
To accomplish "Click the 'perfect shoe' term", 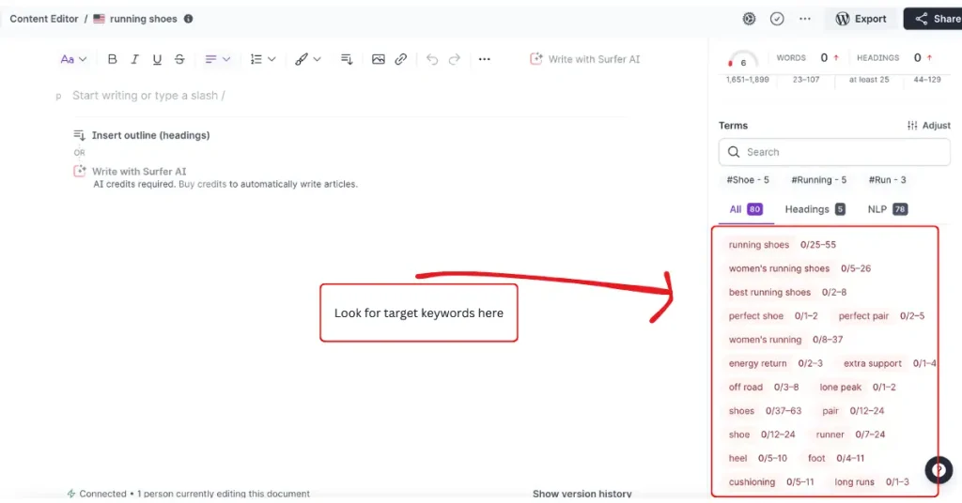I will point(756,316).
